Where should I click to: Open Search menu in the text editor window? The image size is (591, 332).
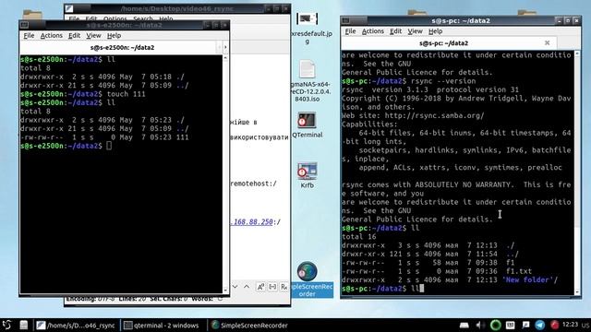point(143,18)
